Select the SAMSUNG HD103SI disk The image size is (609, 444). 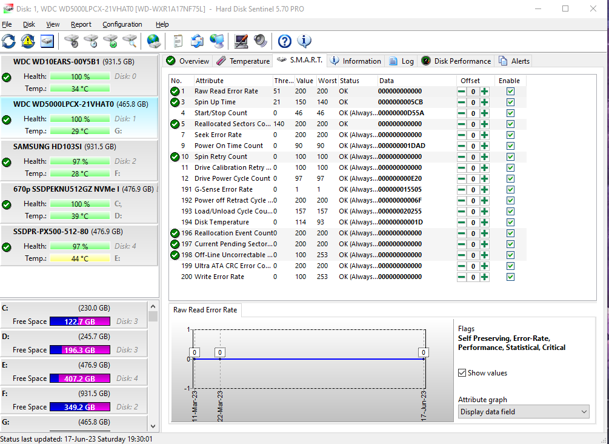click(79, 160)
